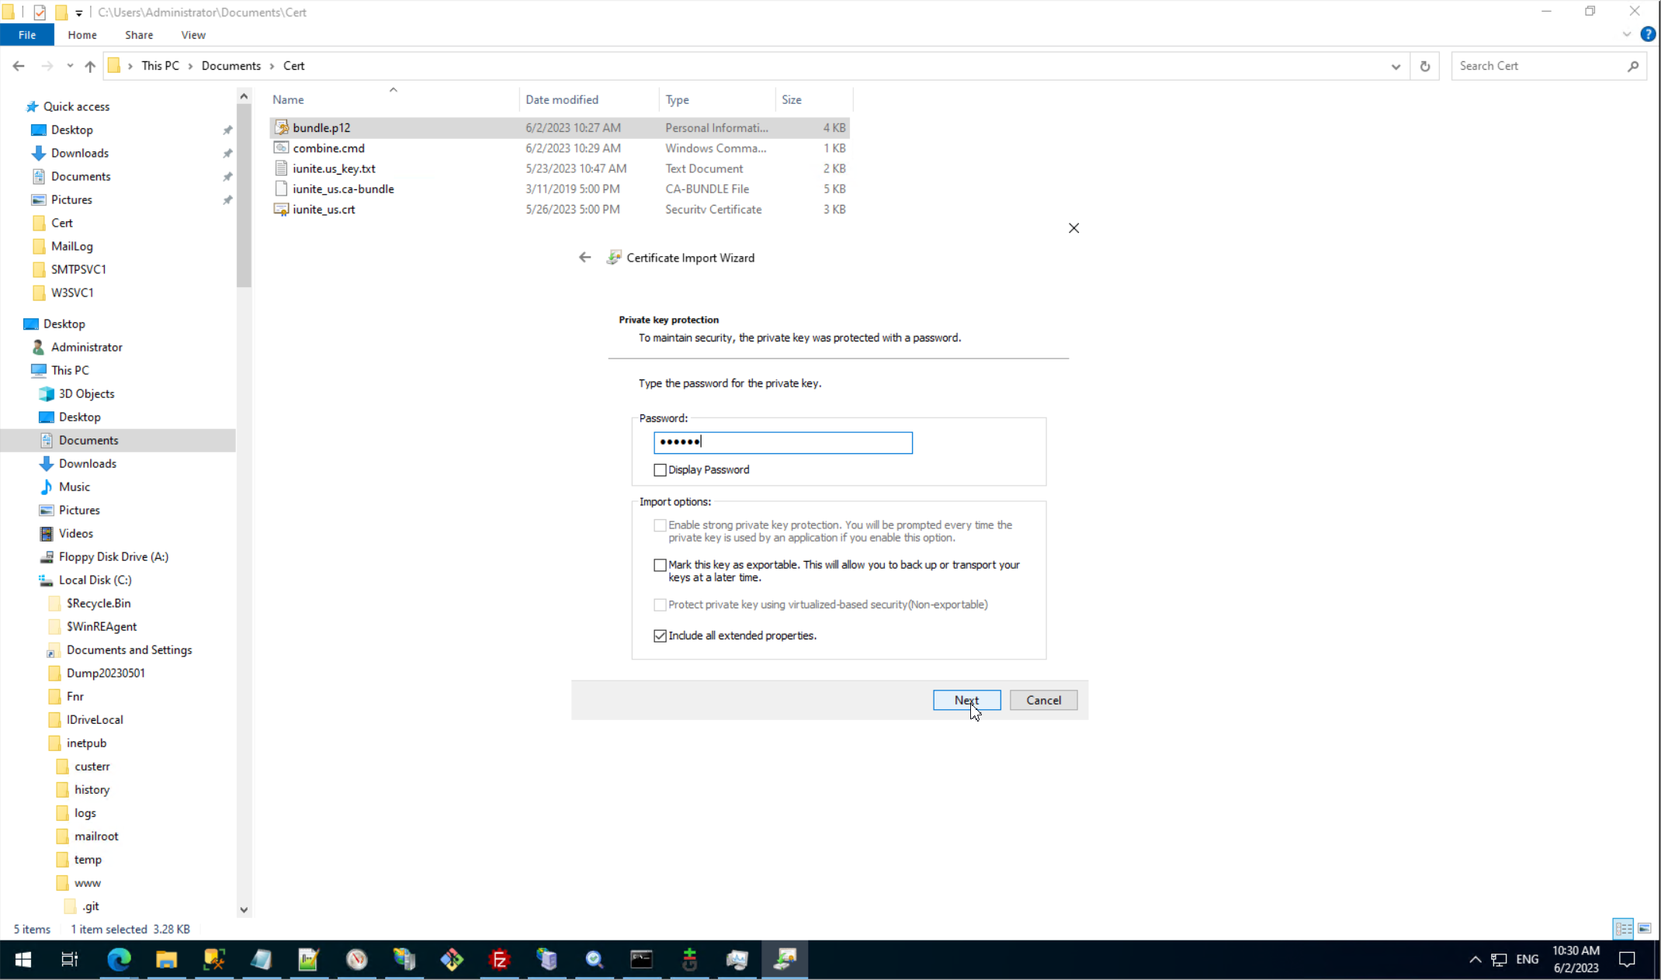Enable the Display Password checkbox
The image size is (1661, 980).
(x=660, y=470)
